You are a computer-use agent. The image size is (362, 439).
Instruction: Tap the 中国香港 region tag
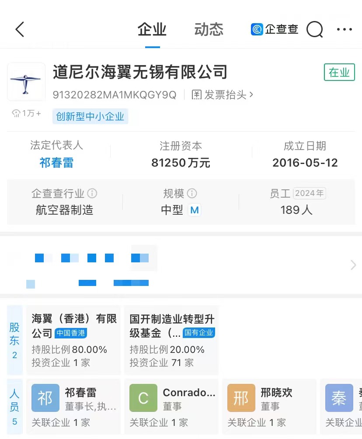click(71, 333)
